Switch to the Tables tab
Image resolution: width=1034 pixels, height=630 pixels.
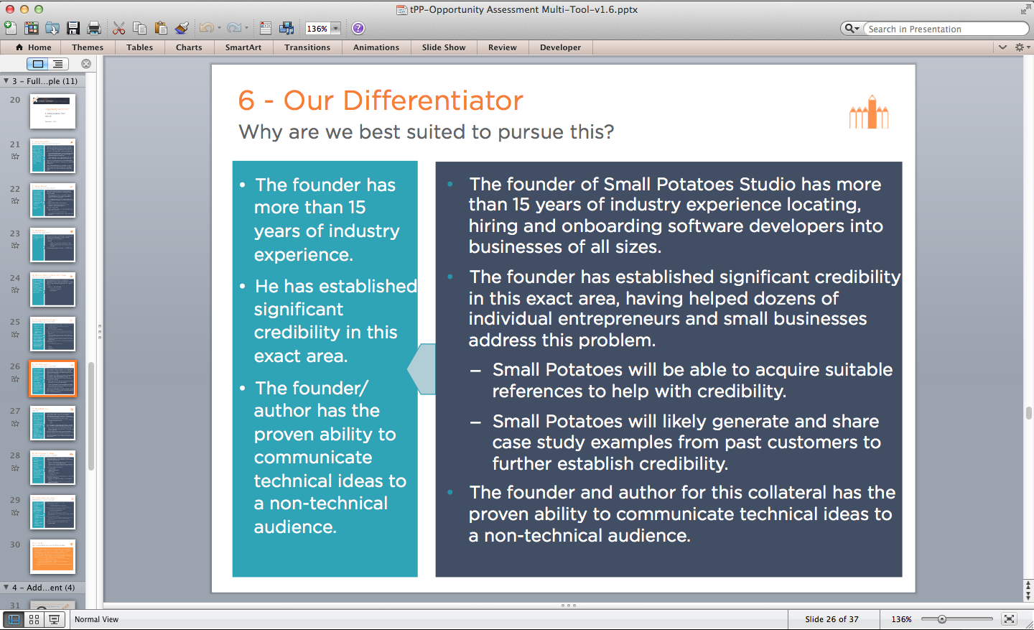point(139,47)
